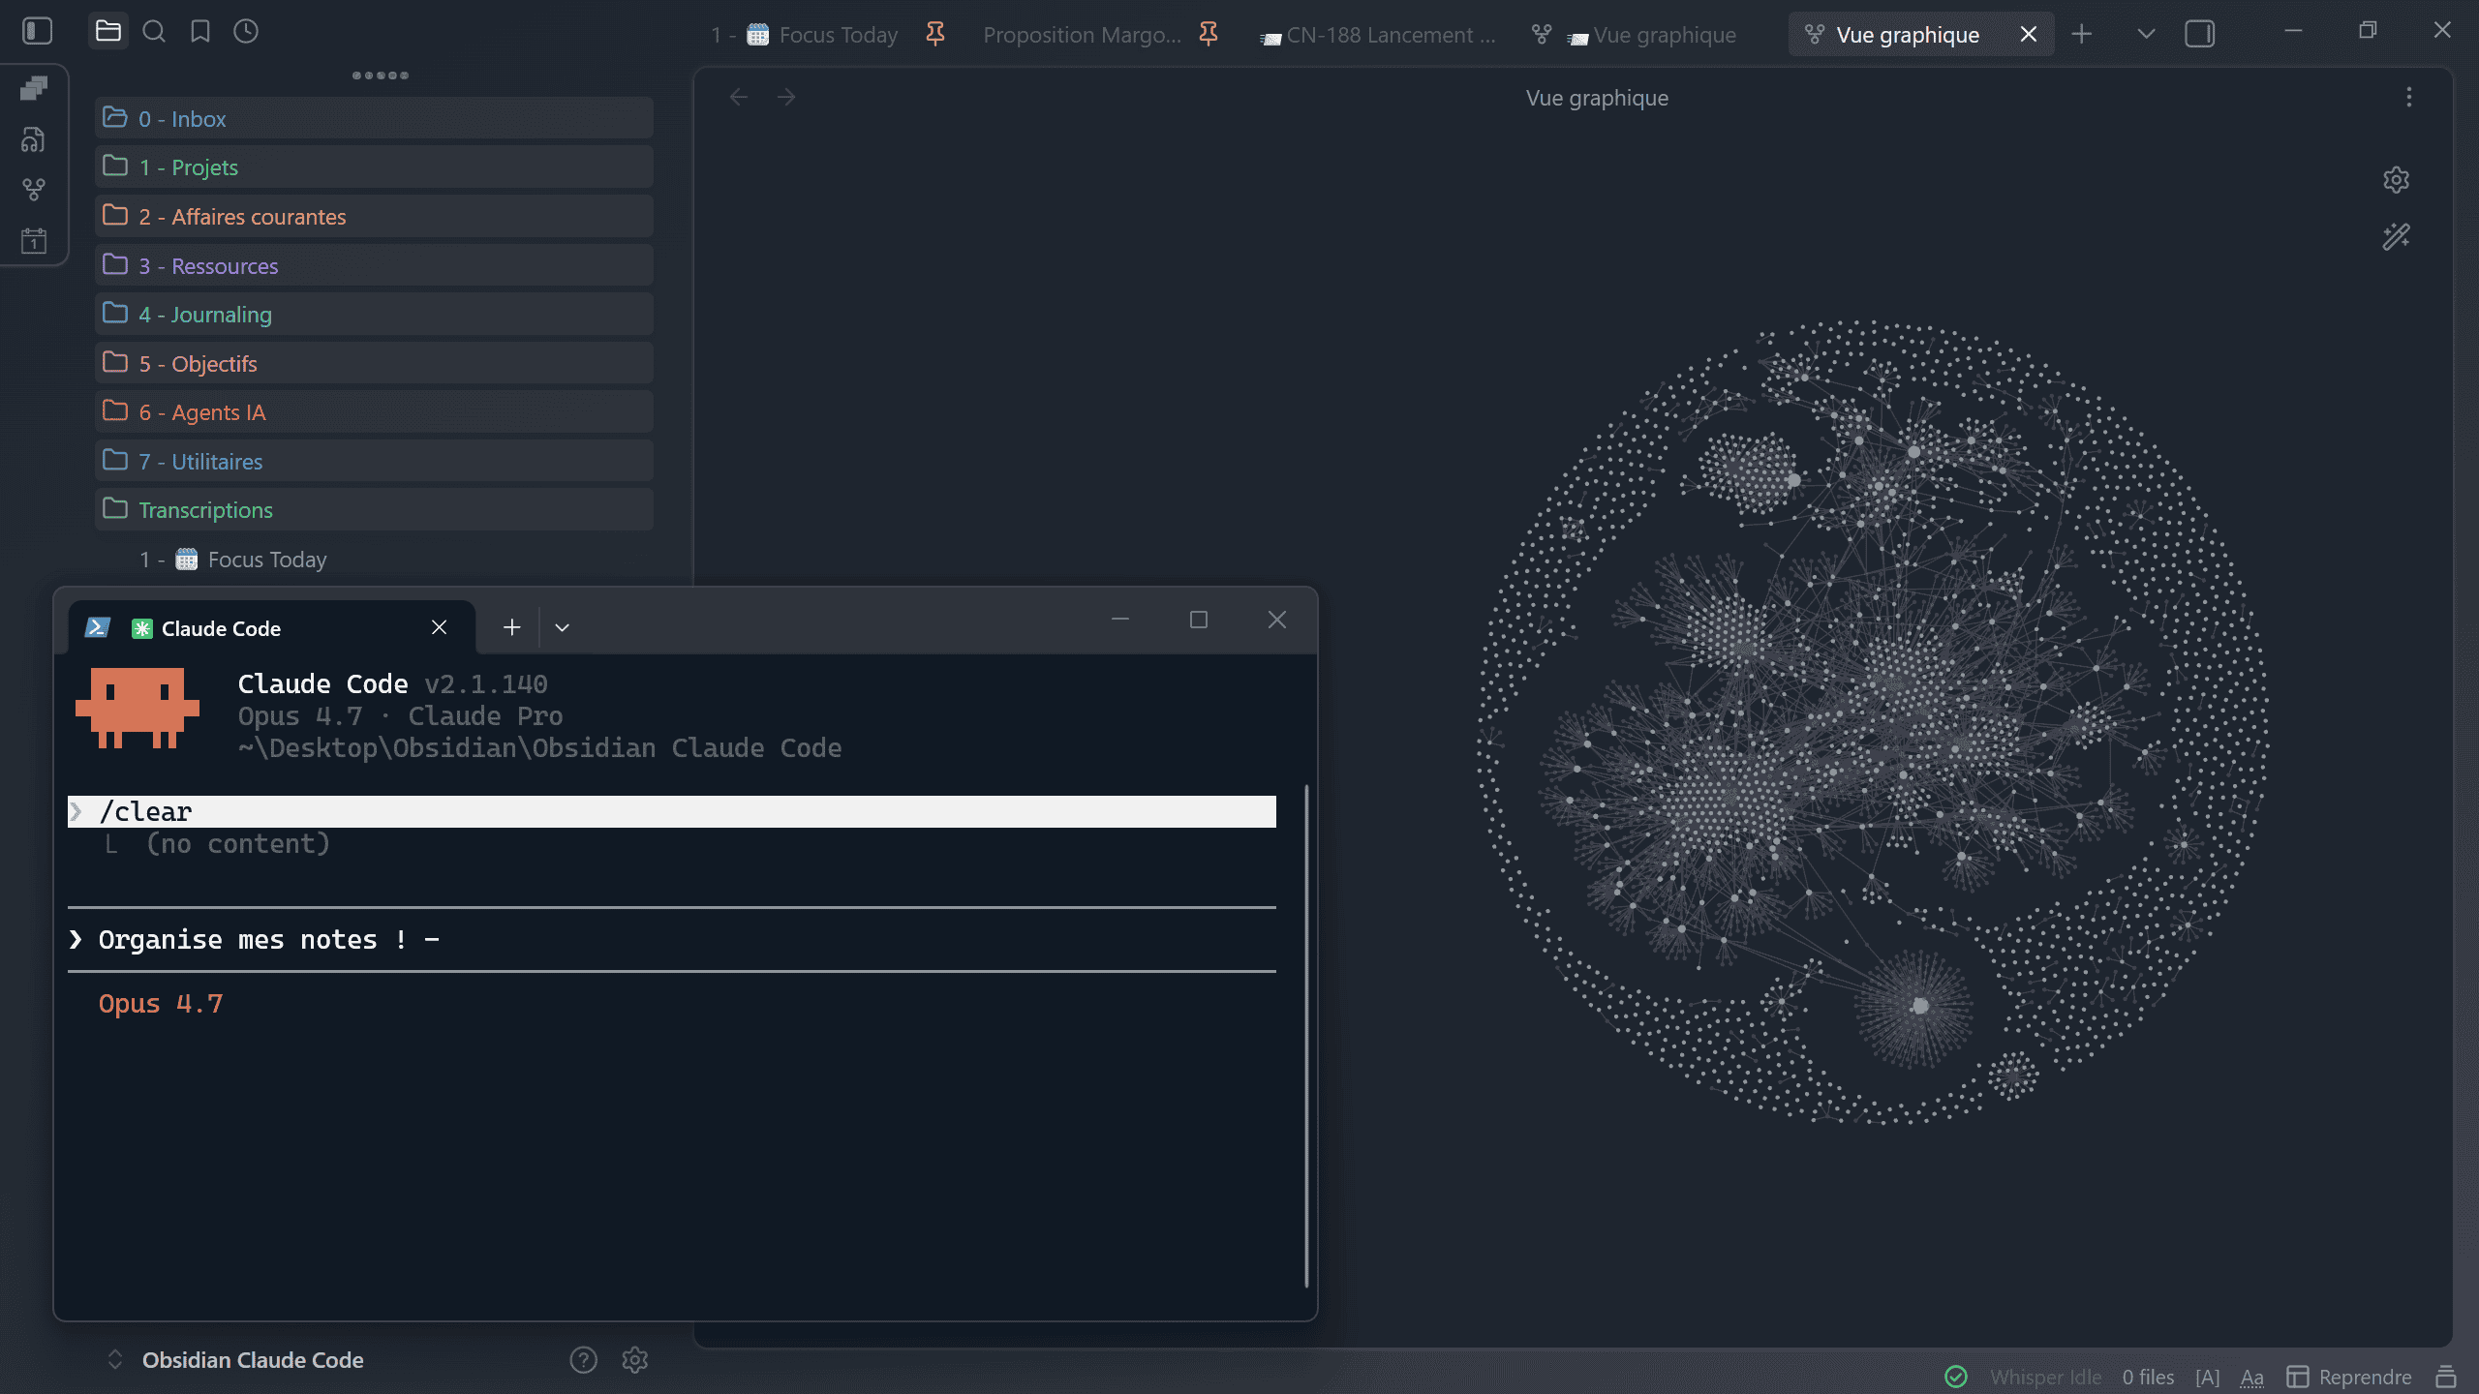Click the ribbon icon below the stacked cards
Screen dimensions: 2479x1394
click(x=34, y=139)
